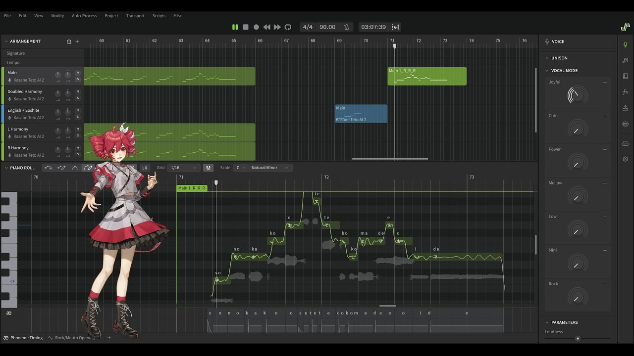Viewport: 634px width, 356px height.
Task: Open the Transport menu
Action: (x=135, y=16)
